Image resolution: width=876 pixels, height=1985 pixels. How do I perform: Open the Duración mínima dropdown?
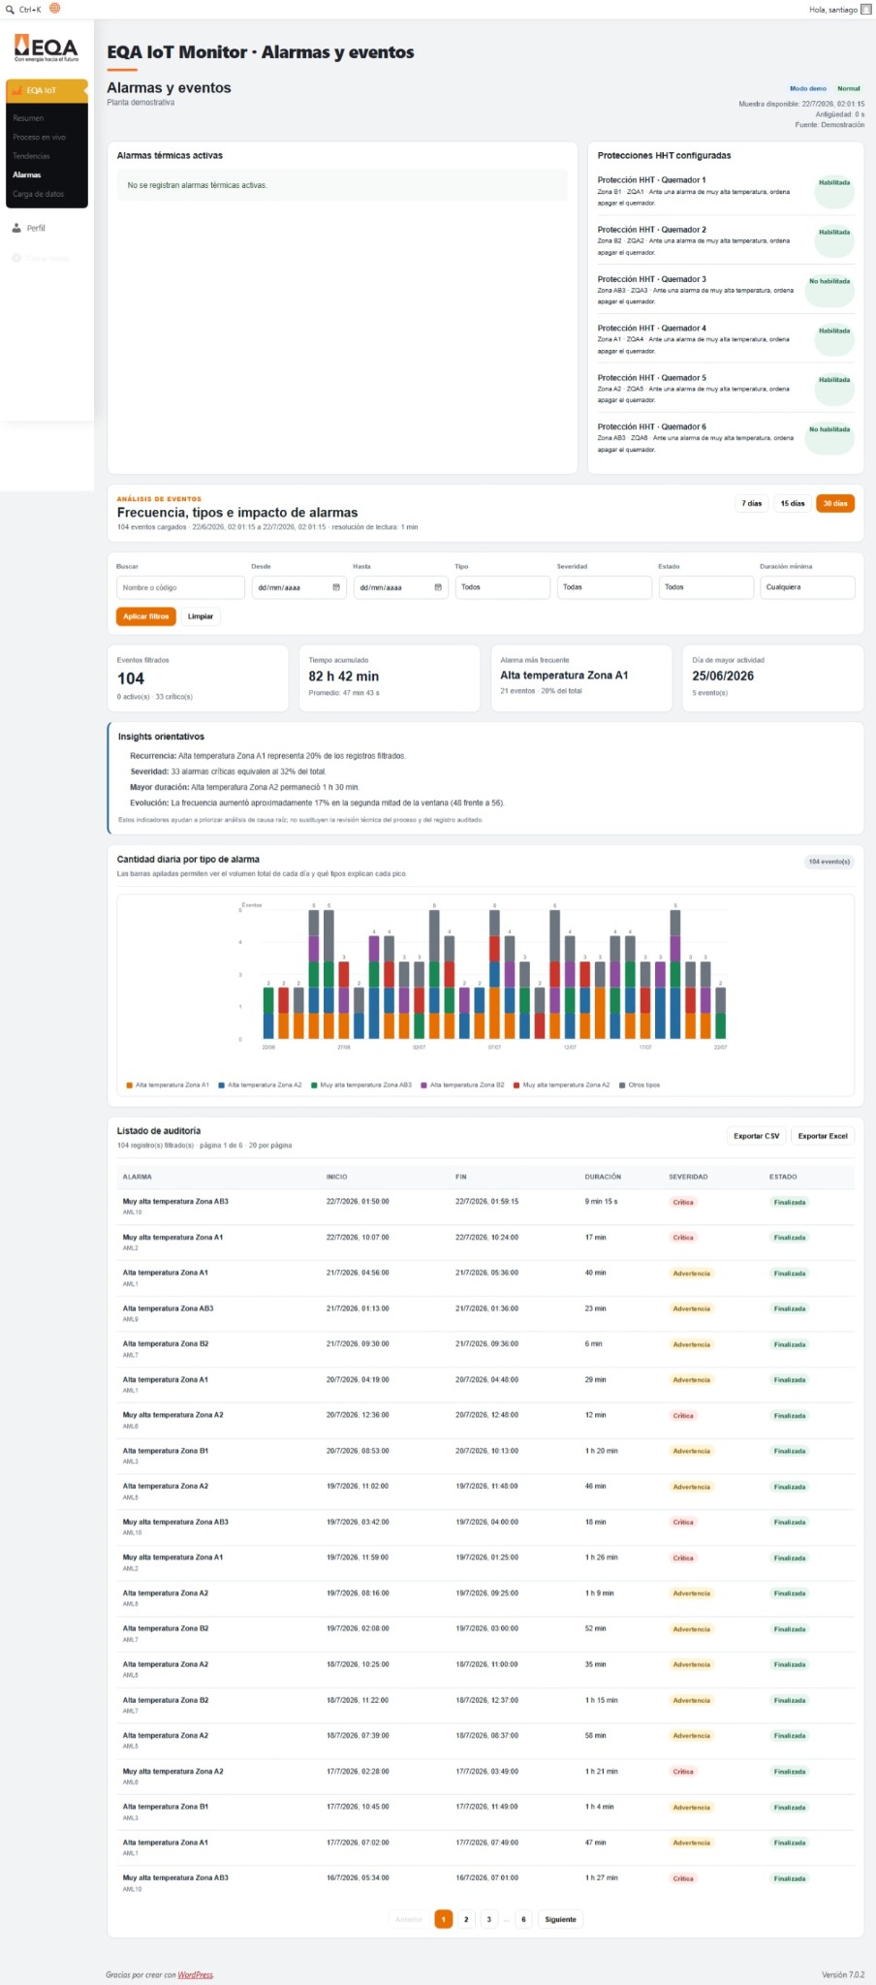tap(807, 587)
